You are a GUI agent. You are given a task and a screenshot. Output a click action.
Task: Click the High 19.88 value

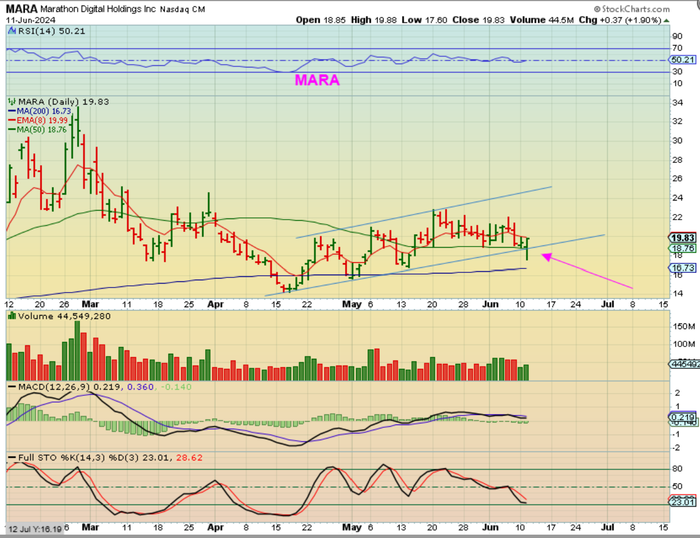point(374,20)
